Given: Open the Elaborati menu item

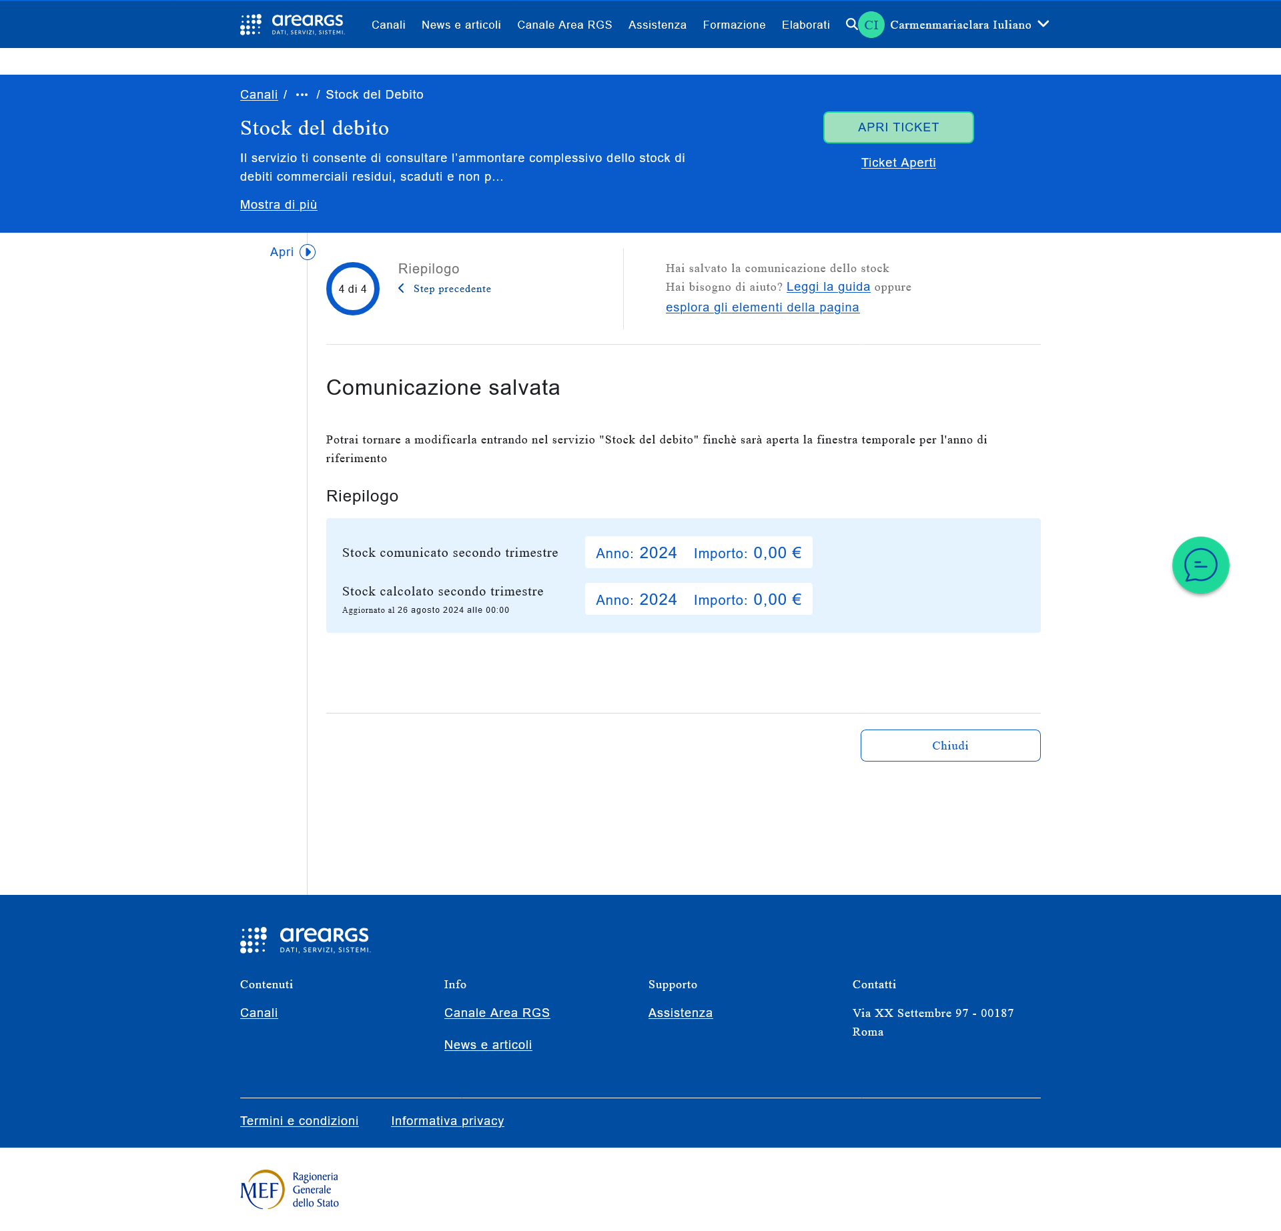Looking at the screenshot, I should pyautogui.click(x=805, y=25).
